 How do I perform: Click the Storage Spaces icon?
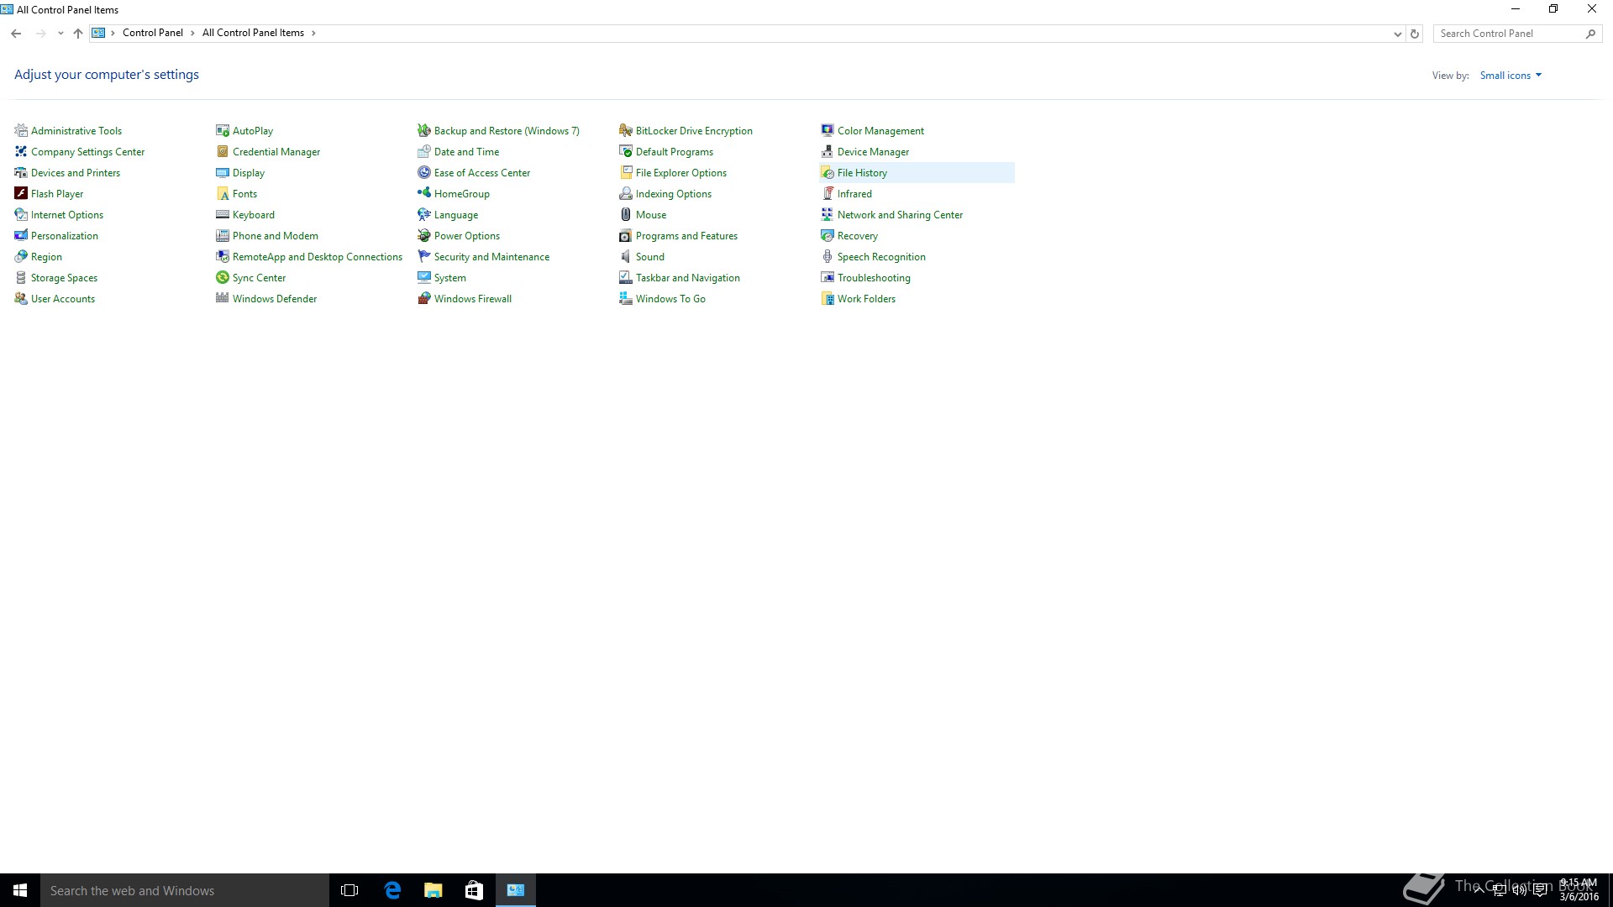21,277
